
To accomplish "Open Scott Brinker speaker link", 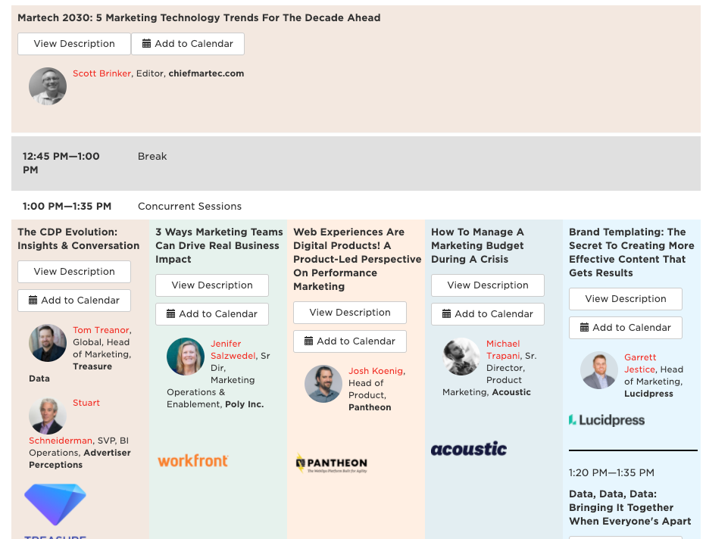I will point(102,73).
